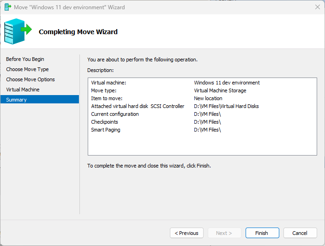Select the Virtual Machine step
Screen dimensions: 325x246
[23, 90]
